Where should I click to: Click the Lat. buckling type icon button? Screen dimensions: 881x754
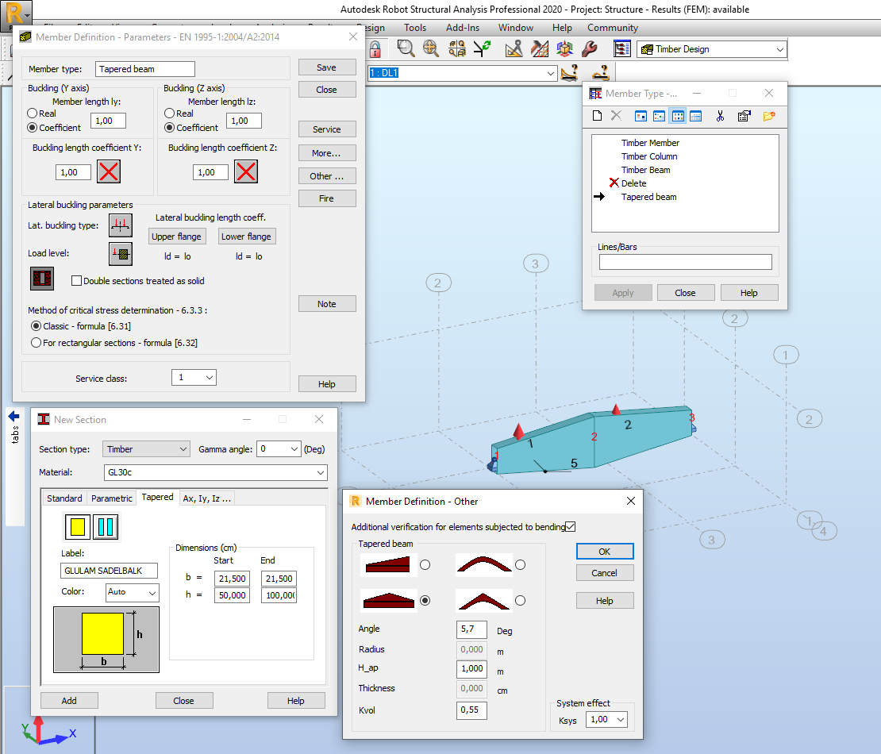(121, 225)
